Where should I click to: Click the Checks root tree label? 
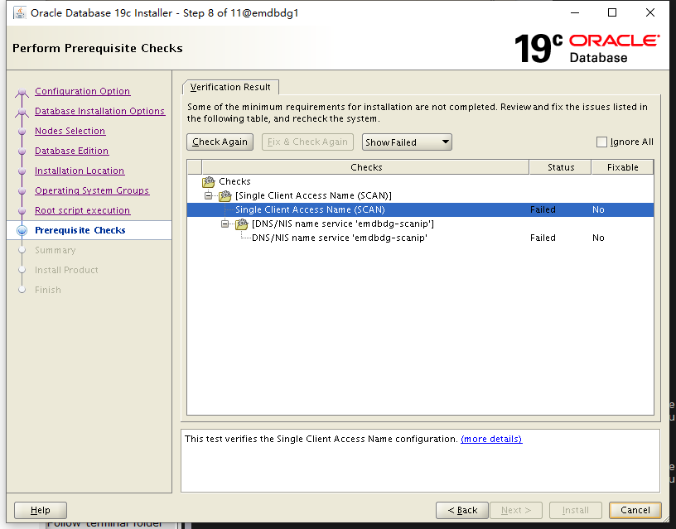pyautogui.click(x=234, y=181)
